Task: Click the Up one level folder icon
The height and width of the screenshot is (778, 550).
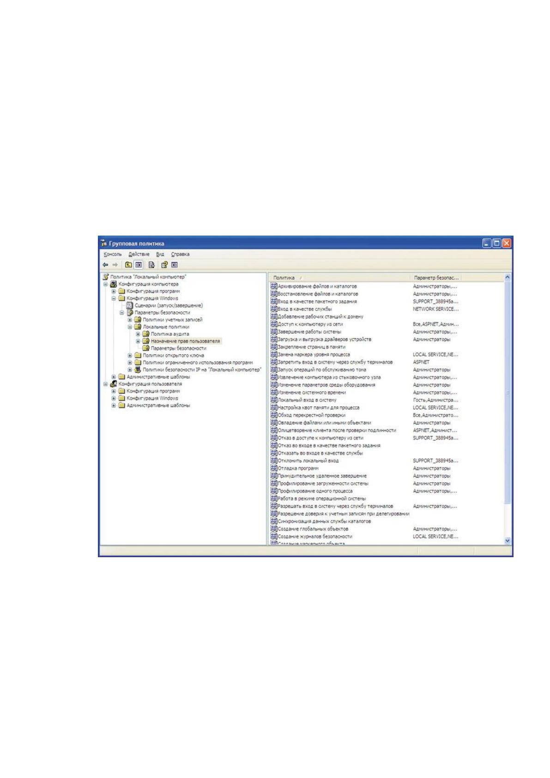Action: click(x=128, y=265)
